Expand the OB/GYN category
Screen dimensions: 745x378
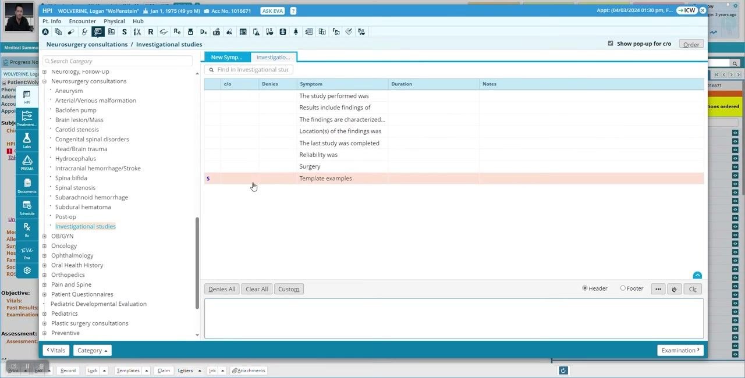45,236
